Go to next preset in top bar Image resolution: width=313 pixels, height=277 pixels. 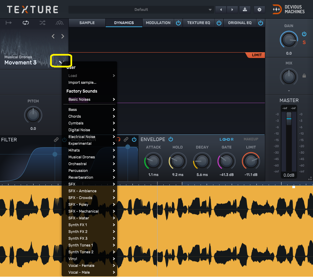click(232, 9)
